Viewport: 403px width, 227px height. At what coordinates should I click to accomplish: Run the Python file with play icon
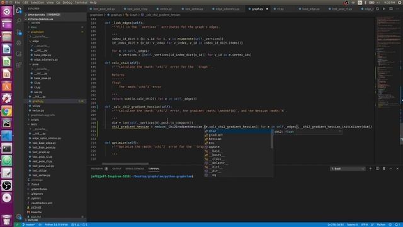coord(384,9)
